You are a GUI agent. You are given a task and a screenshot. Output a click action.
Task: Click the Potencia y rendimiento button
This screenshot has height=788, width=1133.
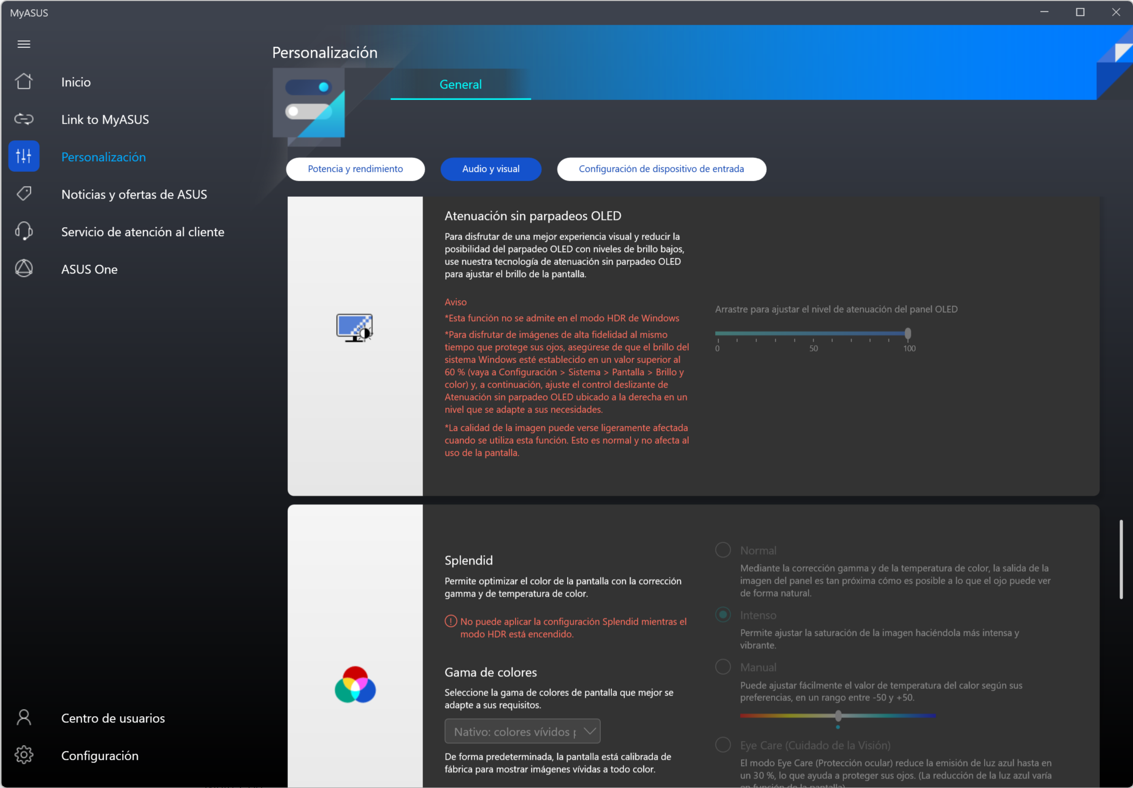(355, 169)
